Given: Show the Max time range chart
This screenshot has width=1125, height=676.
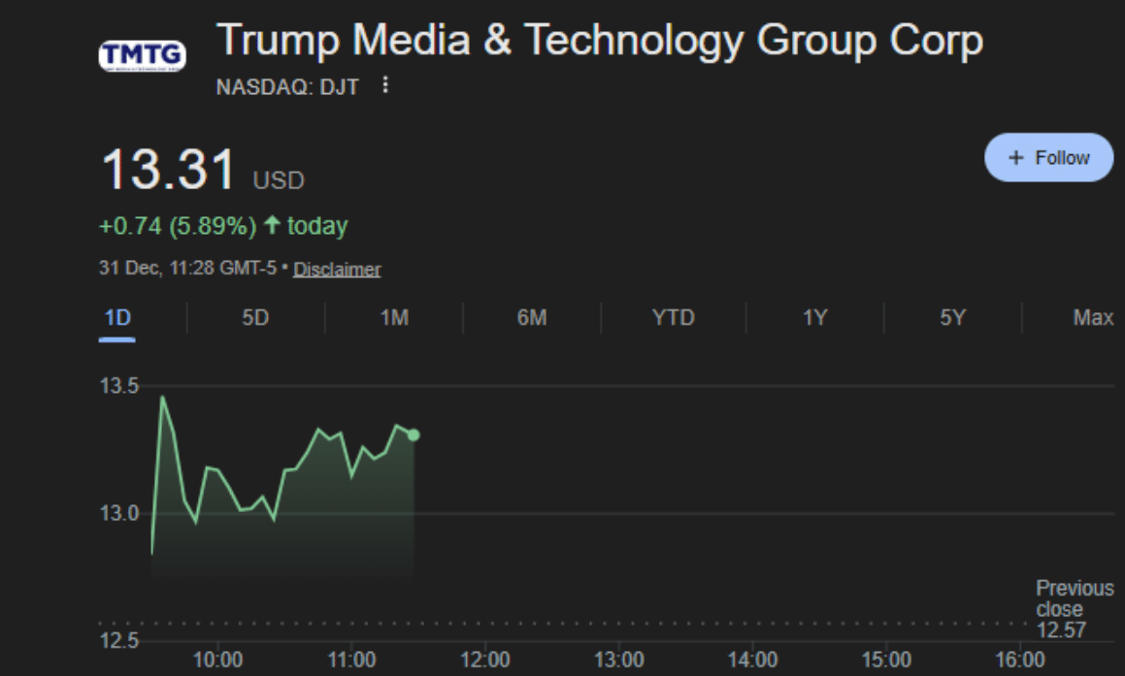Looking at the screenshot, I should [1093, 318].
